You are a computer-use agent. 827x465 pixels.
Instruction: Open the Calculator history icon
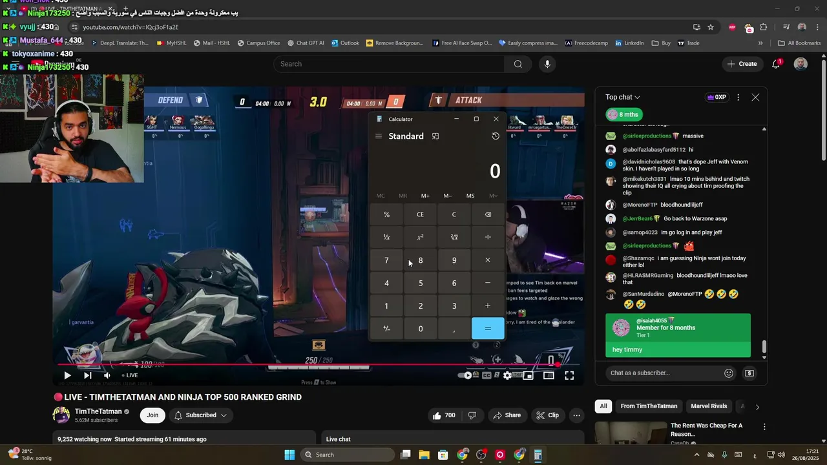[x=496, y=136]
